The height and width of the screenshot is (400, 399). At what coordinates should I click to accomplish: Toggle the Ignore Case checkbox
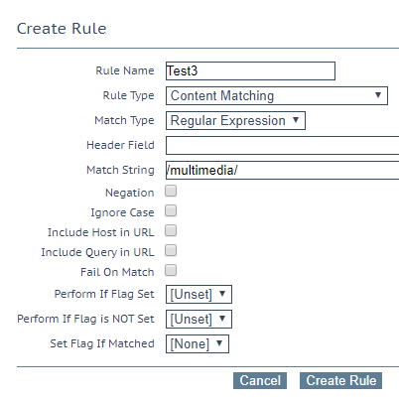coord(171,210)
